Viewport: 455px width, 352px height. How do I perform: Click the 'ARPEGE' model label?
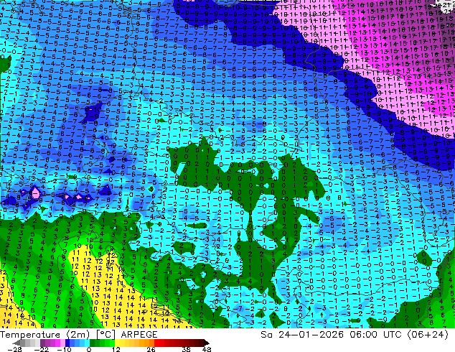[139, 335]
